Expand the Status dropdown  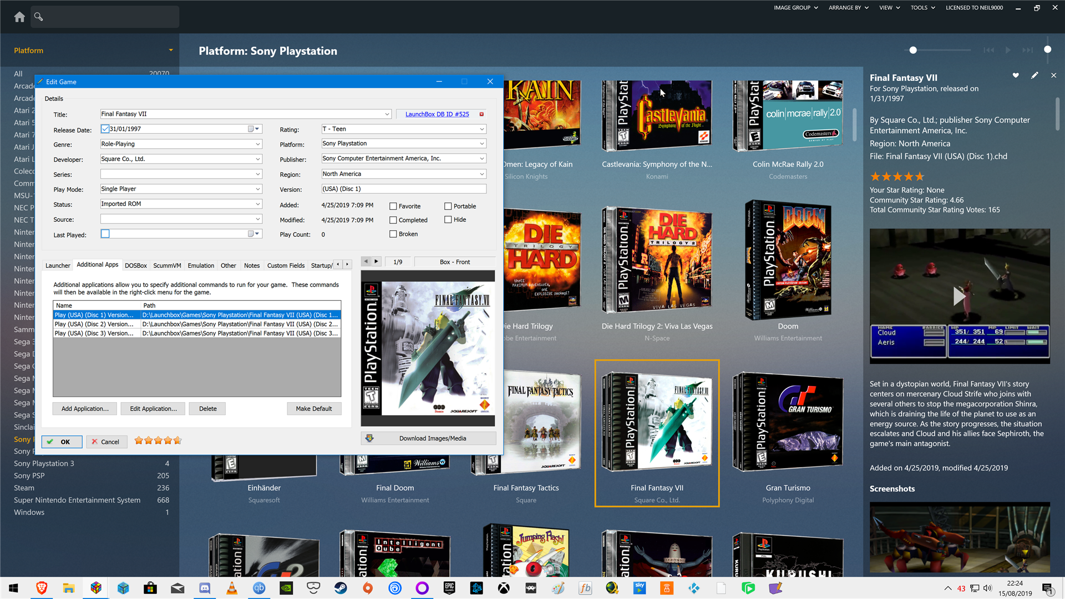(258, 204)
